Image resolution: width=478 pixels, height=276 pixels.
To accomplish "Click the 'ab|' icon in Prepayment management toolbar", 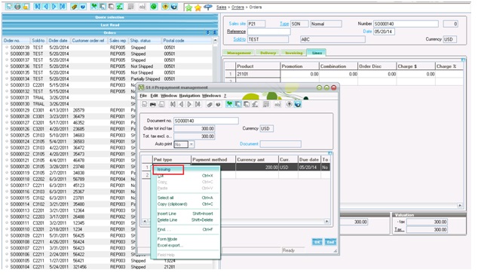I will pyautogui.click(x=277, y=104).
